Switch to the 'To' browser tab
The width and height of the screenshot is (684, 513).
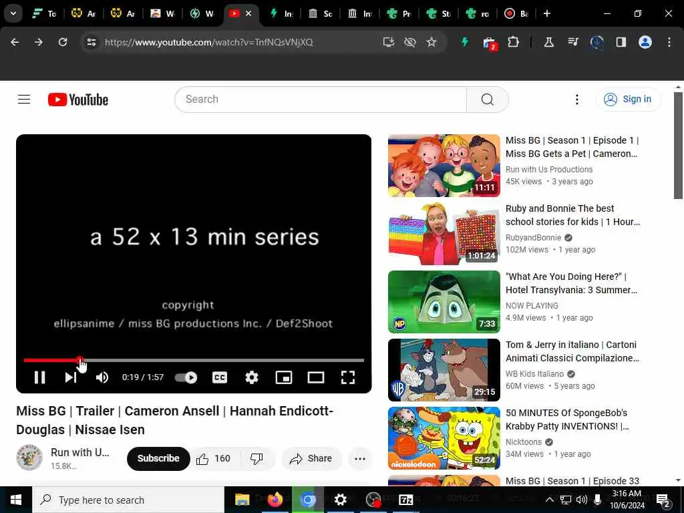[45, 13]
